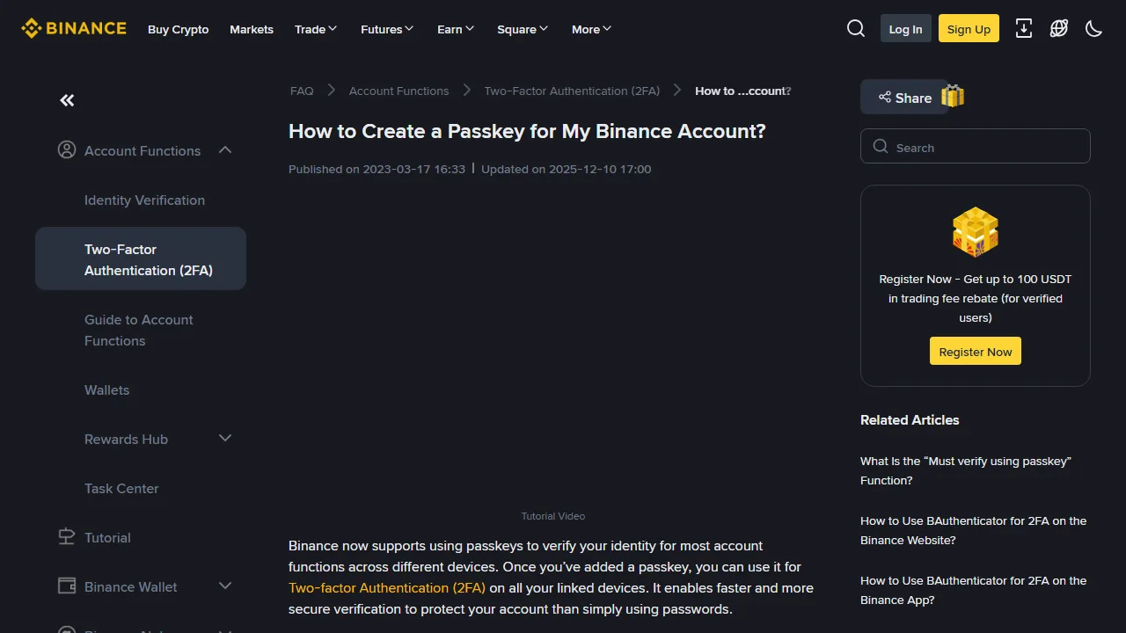Open the language globe icon
1126x633 pixels.
[1059, 29]
